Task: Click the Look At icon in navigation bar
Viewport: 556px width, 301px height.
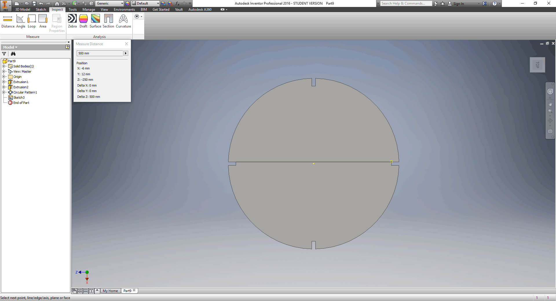Action: tap(550, 131)
